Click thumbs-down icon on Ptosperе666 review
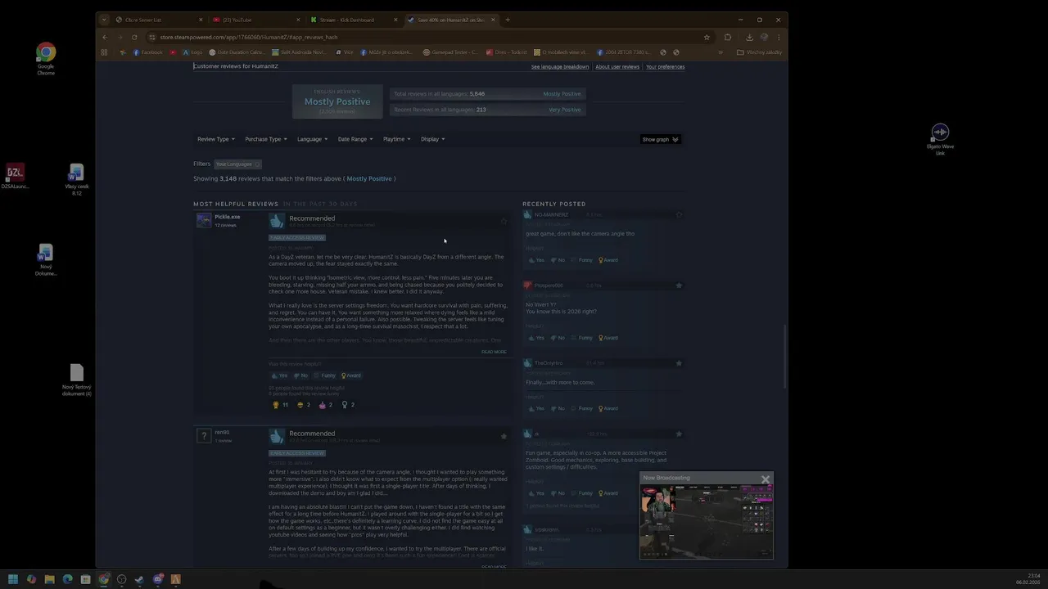Viewport: 1048px width, 589px height. (x=527, y=286)
